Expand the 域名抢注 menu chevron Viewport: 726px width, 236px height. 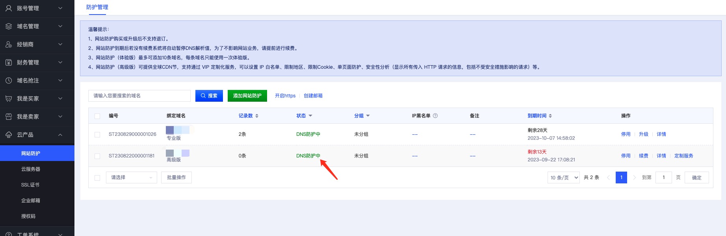coord(60,80)
